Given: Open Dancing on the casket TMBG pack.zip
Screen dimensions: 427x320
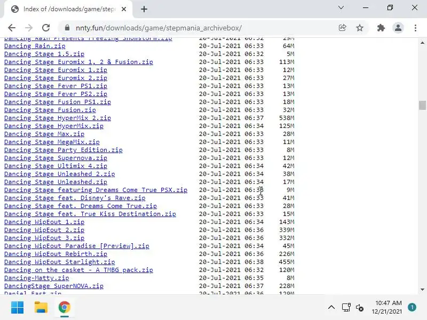Looking at the screenshot, I should pyautogui.click(x=78, y=270).
